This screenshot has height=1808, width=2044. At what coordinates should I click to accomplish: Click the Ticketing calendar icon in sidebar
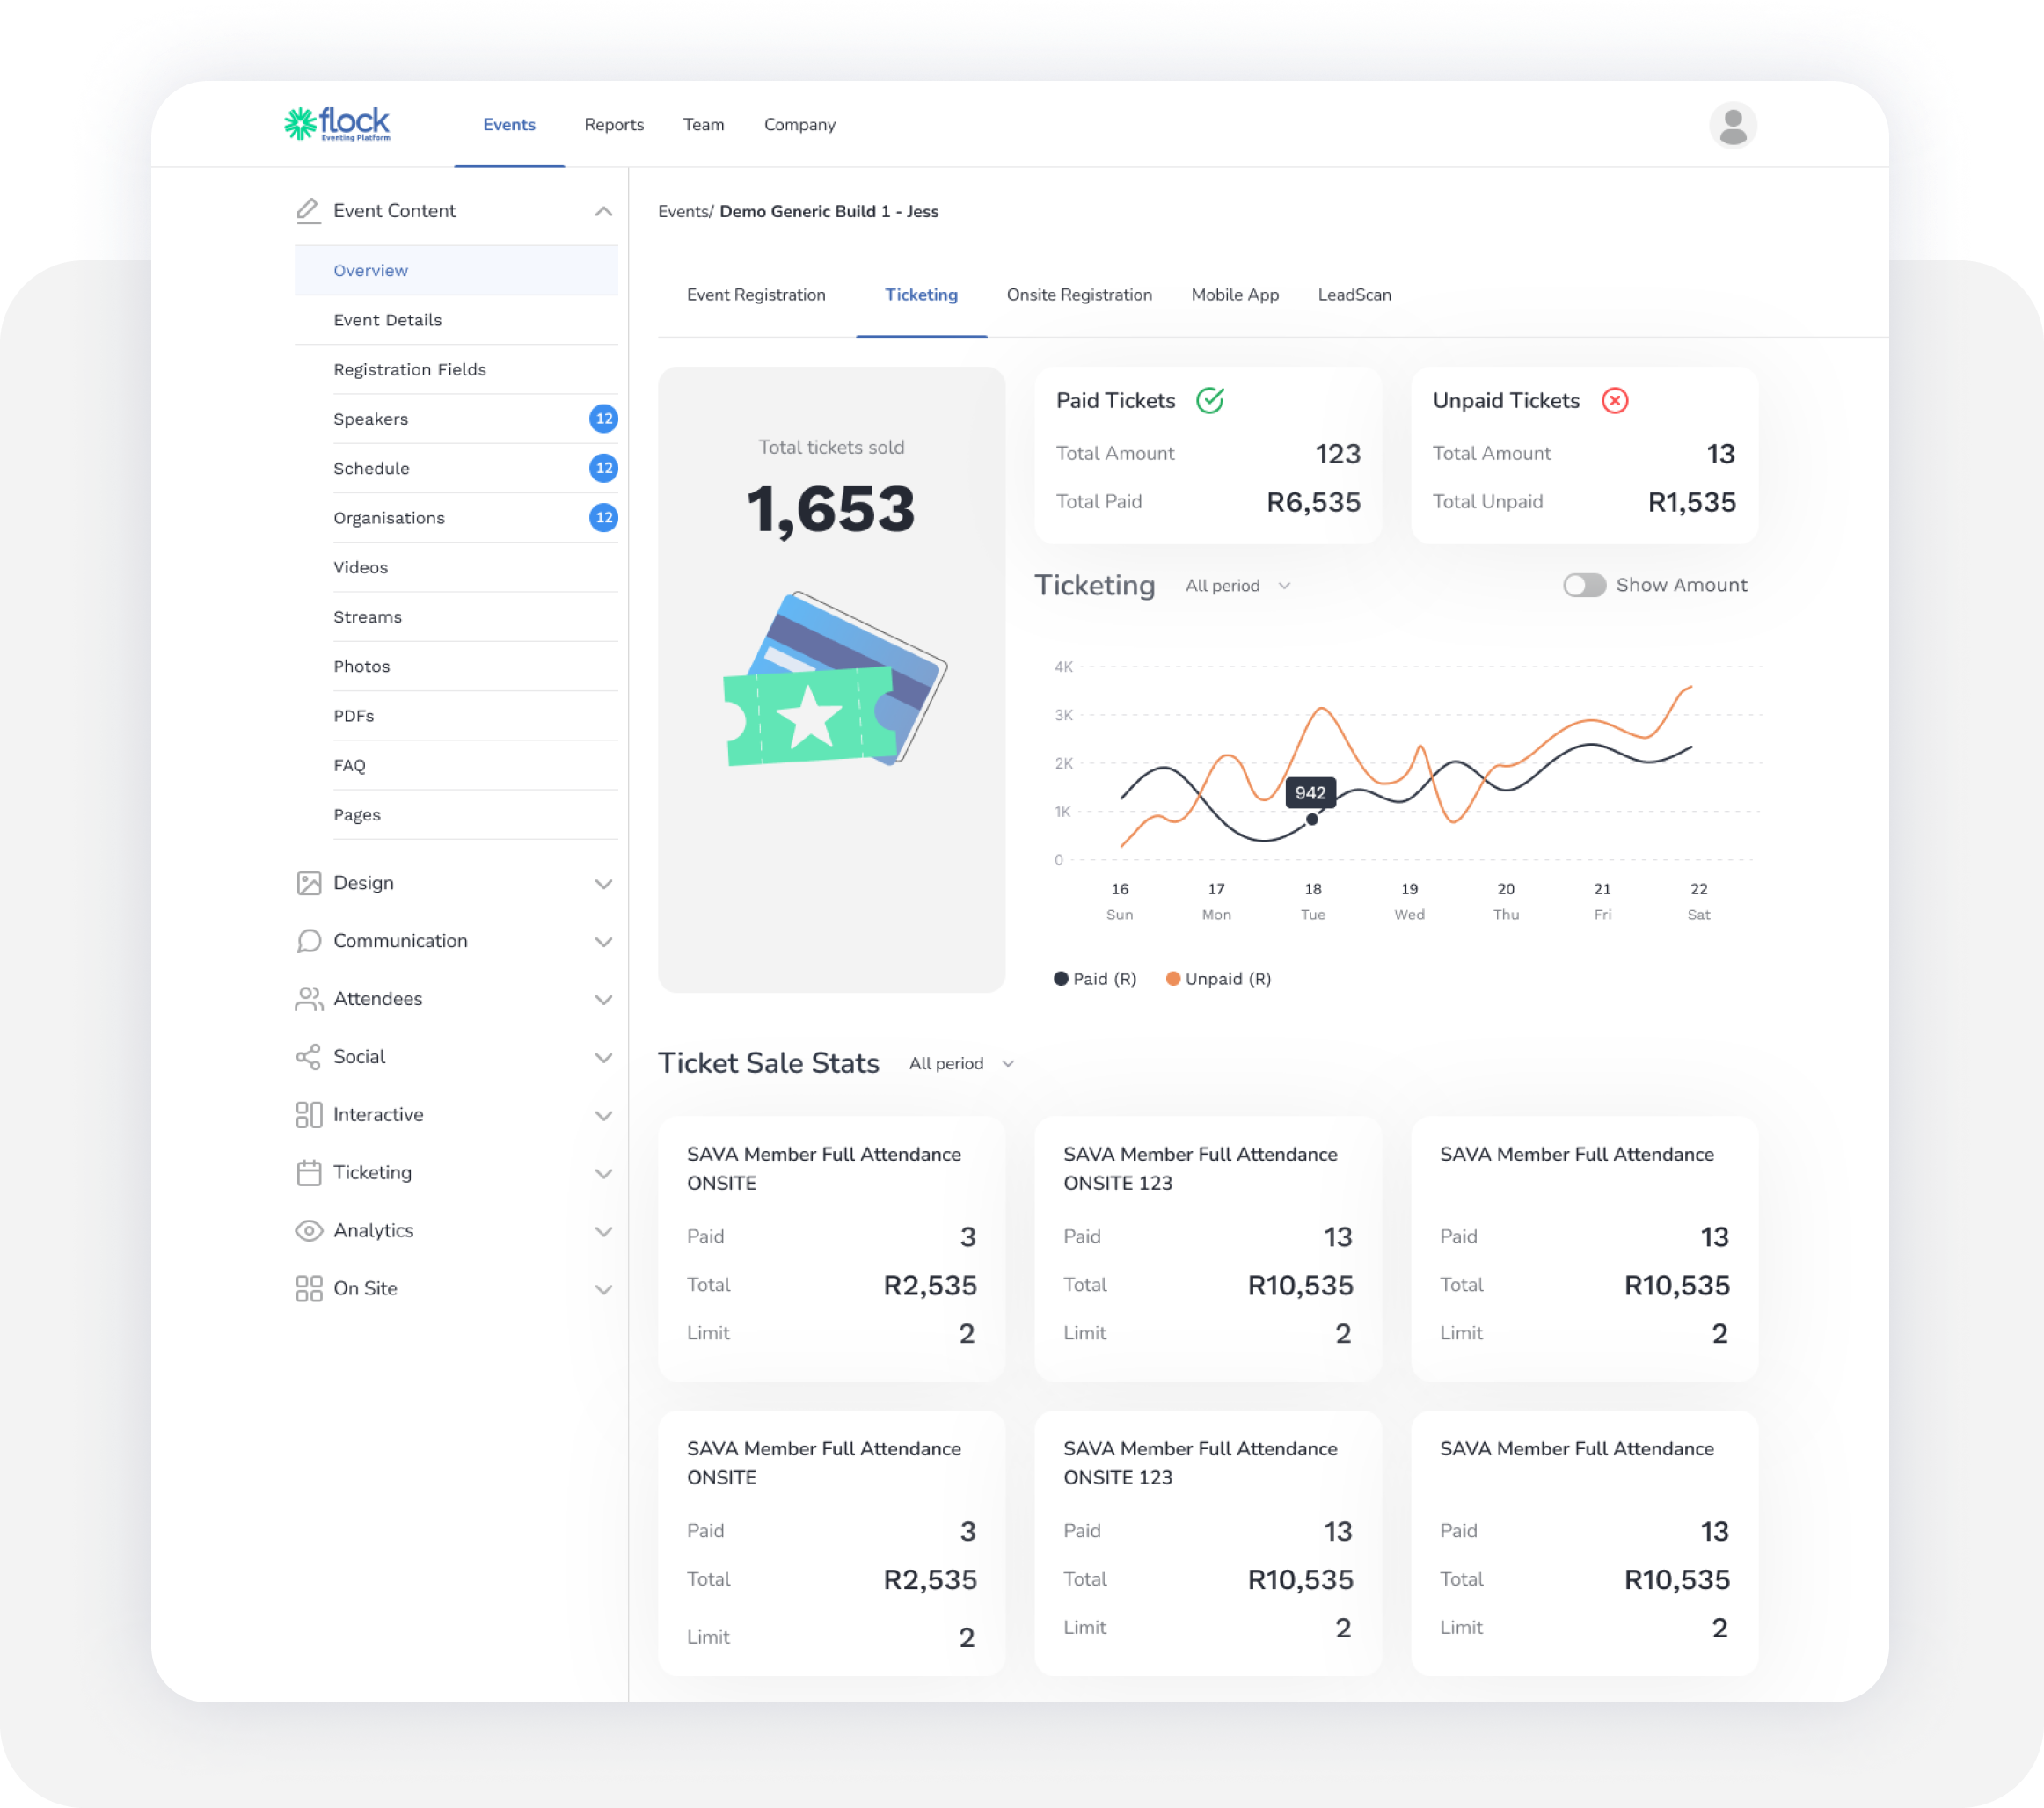309,1173
